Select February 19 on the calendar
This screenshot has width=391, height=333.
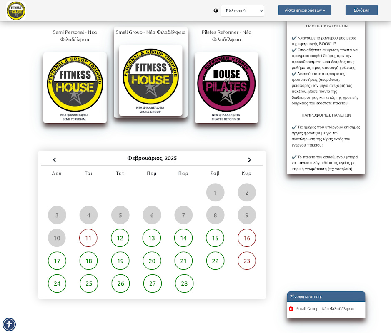tap(120, 261)
